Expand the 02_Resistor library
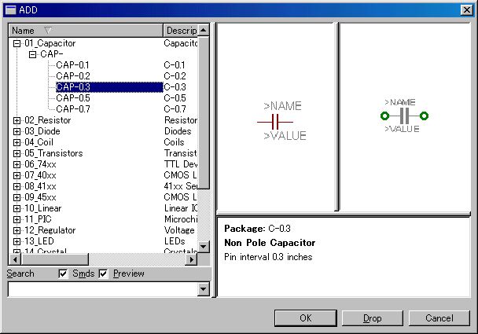This screenshot has width=478, height=334. (17, 120)
